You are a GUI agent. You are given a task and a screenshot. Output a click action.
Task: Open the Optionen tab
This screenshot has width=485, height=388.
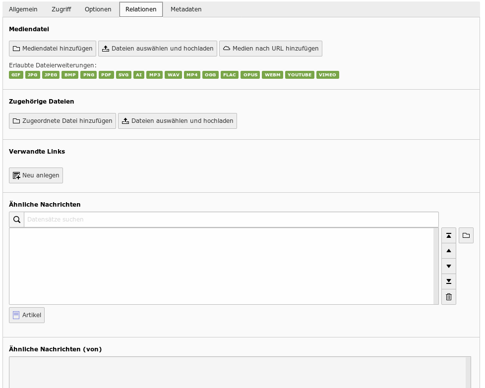(x=98, y=9)
